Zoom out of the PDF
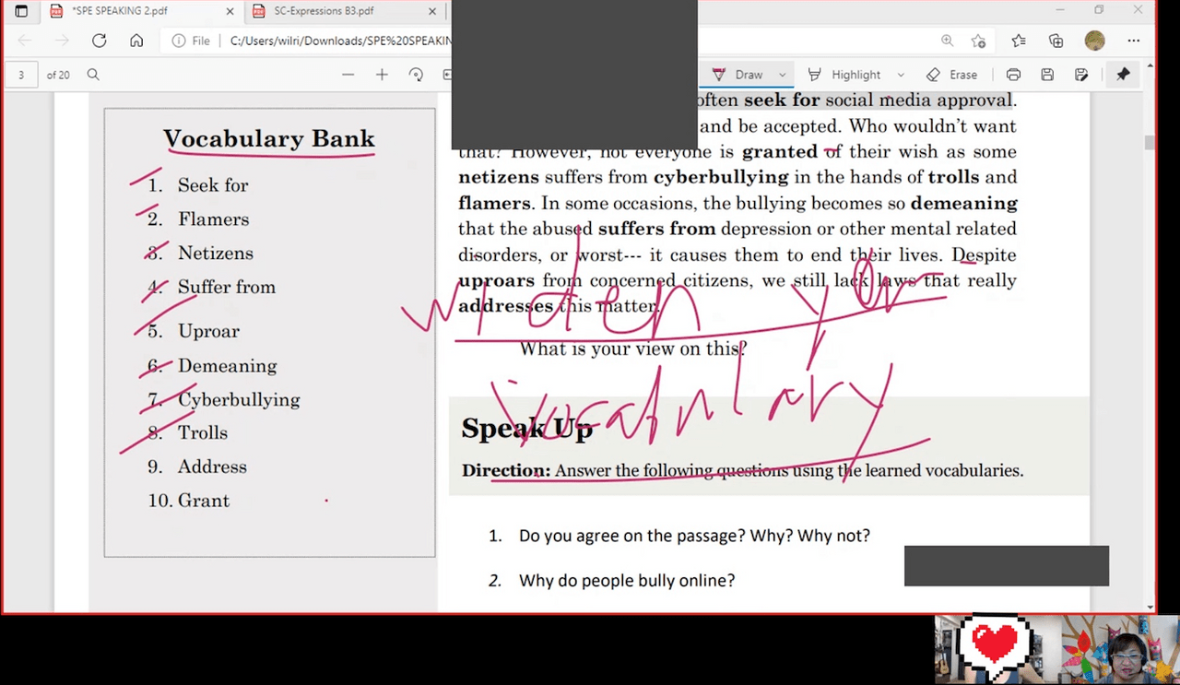Screen dimensions: 1180x685 348,75
